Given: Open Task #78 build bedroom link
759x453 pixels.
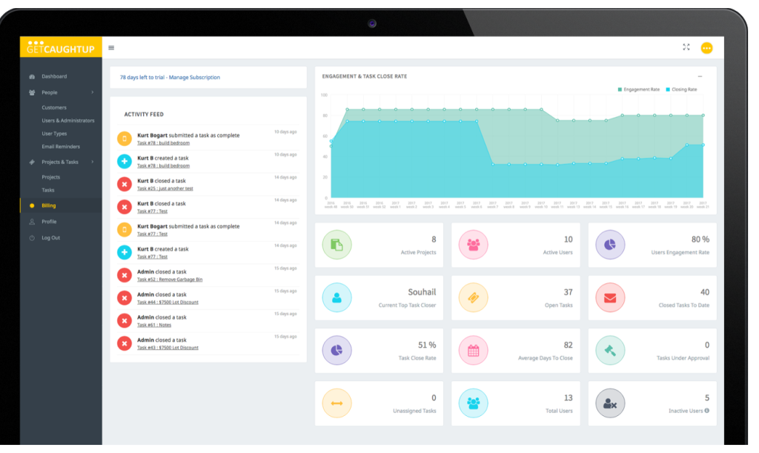Looking at the screenshot, I should coord(163,143).
